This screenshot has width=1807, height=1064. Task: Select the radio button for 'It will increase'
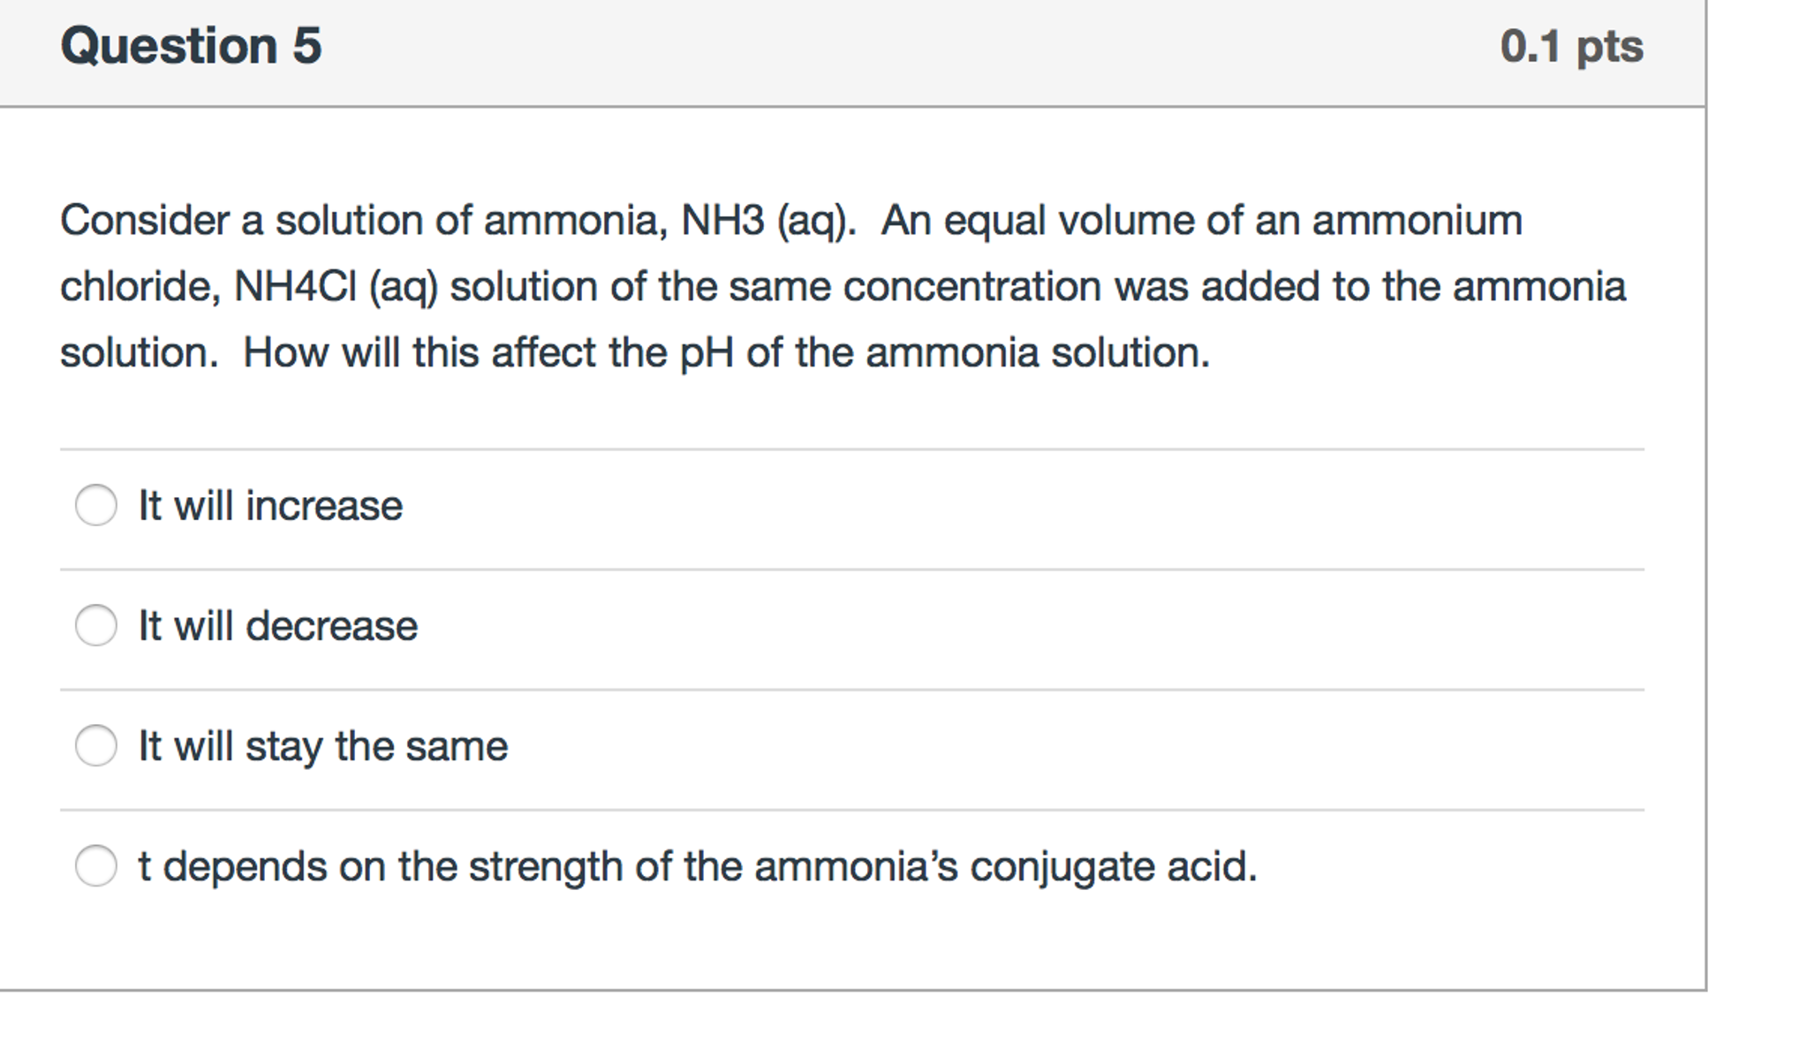pos(97,506)
